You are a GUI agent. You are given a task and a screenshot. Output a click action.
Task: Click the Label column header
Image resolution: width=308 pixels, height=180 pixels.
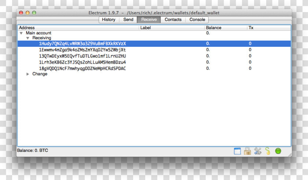click(x=172, y=28)
